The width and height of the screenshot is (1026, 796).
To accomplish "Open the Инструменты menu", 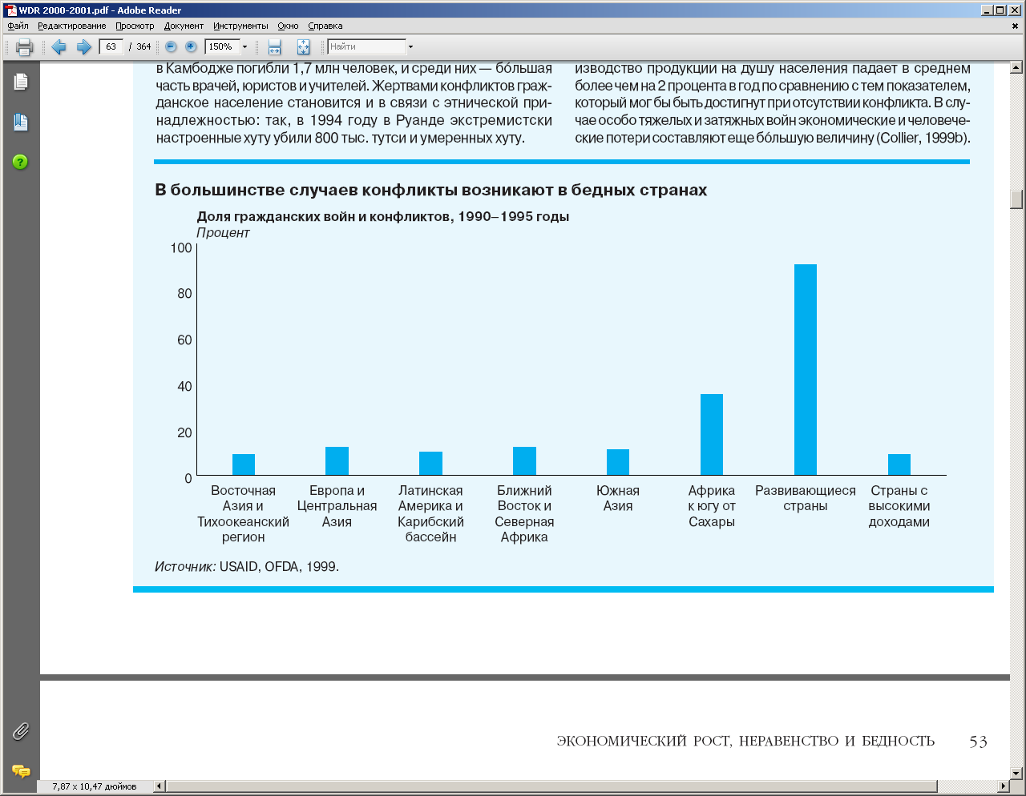I will [x=240, y=26].
